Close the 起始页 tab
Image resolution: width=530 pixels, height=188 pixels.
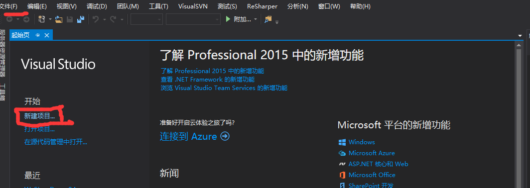(47, 35)
